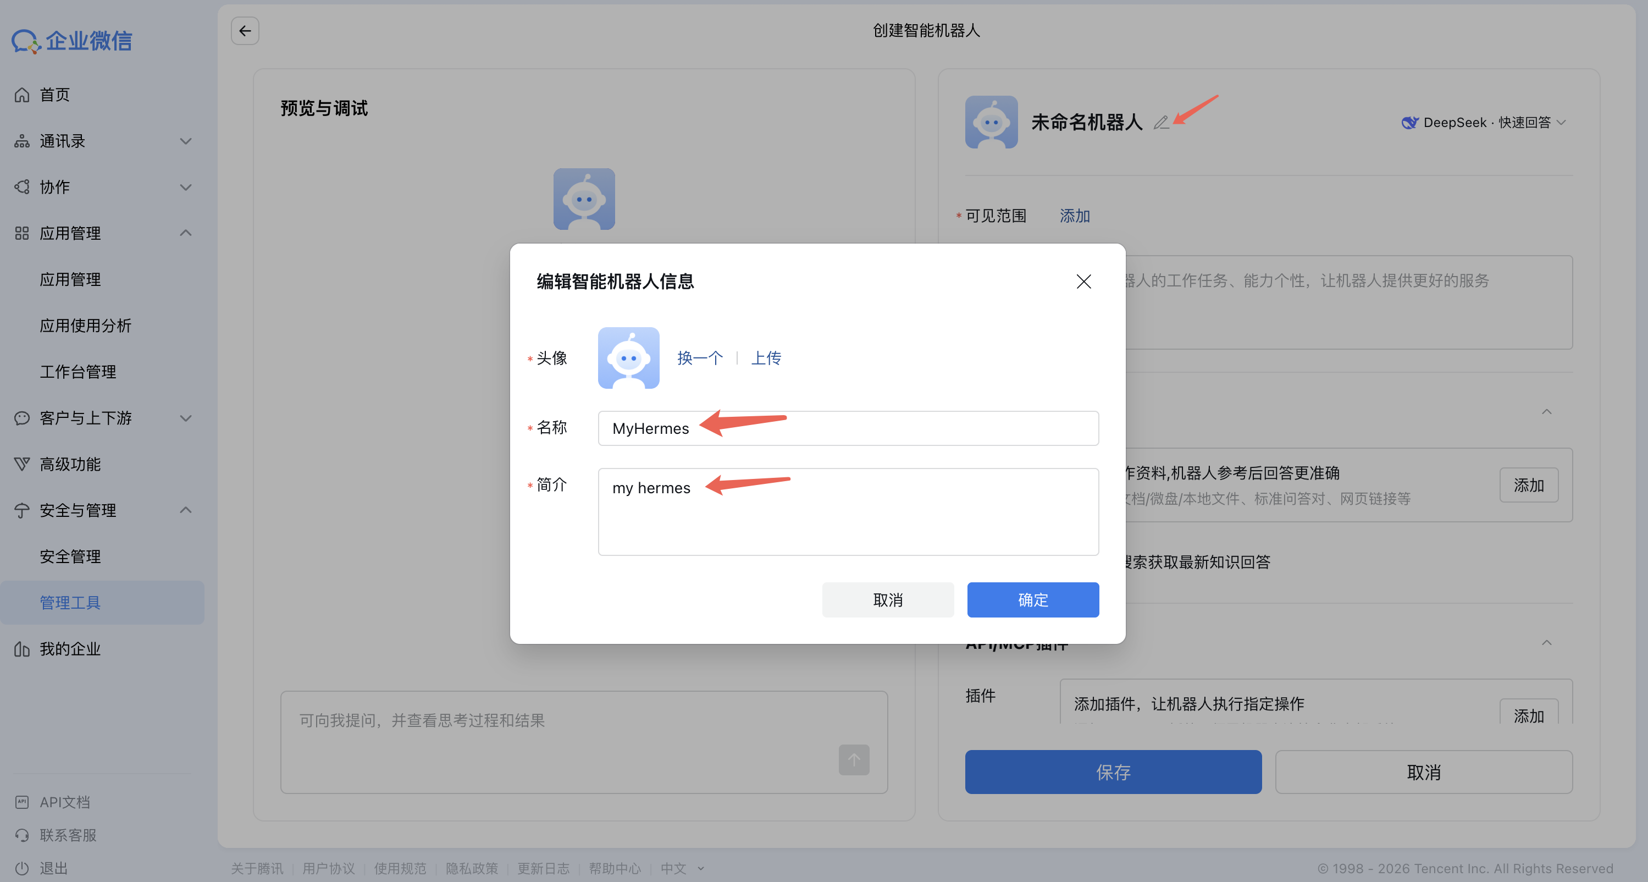Open 应用使用分析 submenu item
This screenshot has height=882, width=1648.
[85, 326]
